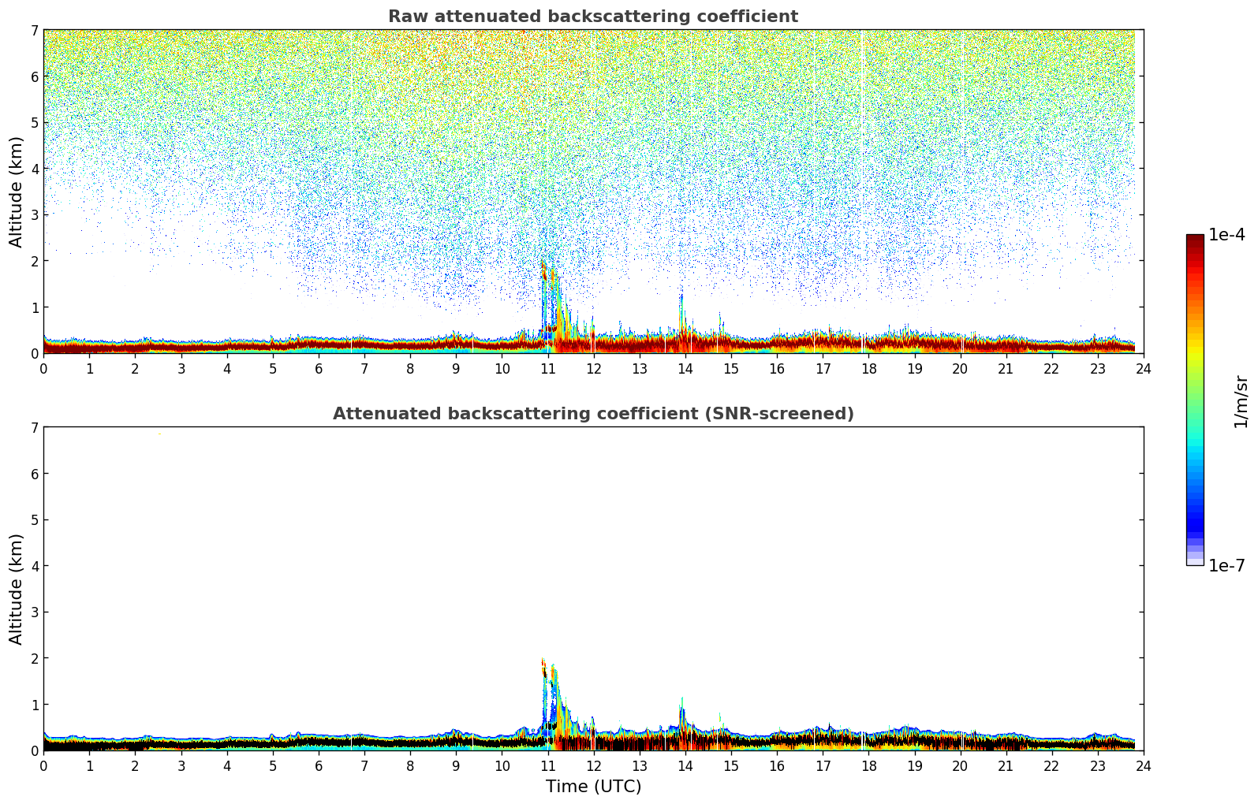Click hour tick '15' under the bottom plot
1258x804 pixels.
pyautogui.click(x=731, y=765)
